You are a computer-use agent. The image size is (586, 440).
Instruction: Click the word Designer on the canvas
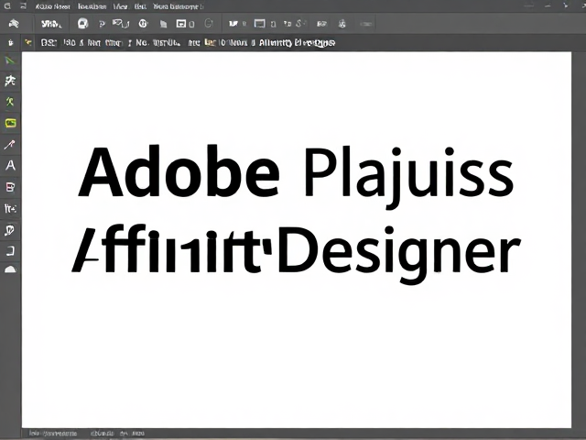tap(399, 255)
